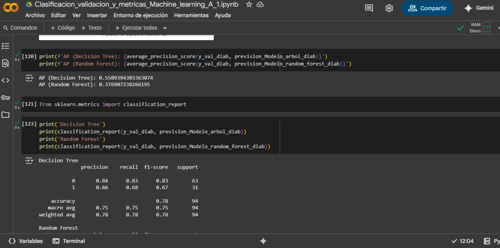Click cell 121 execution status checkmark
The image size is (500, 248).
(x=17, y=103)
